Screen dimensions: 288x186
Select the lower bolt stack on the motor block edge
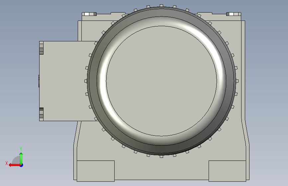41,114
